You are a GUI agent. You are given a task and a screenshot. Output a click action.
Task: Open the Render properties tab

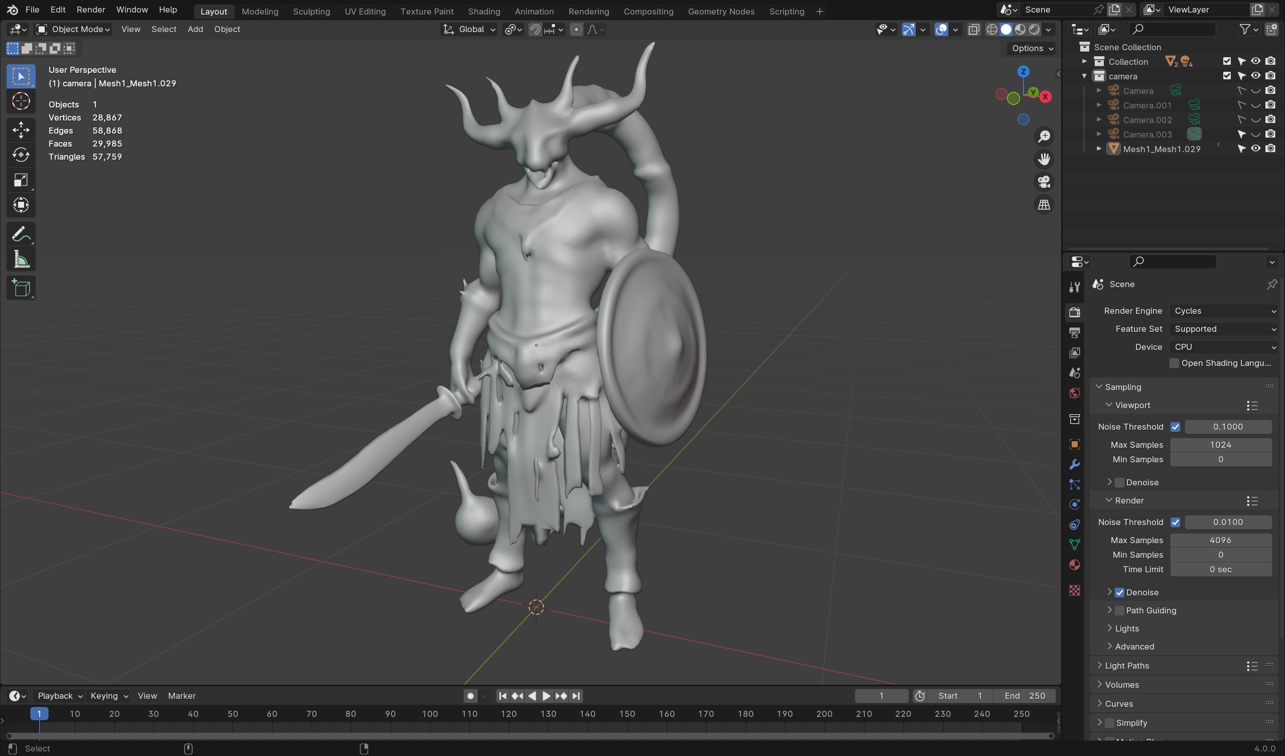[x=1074, y=312]
